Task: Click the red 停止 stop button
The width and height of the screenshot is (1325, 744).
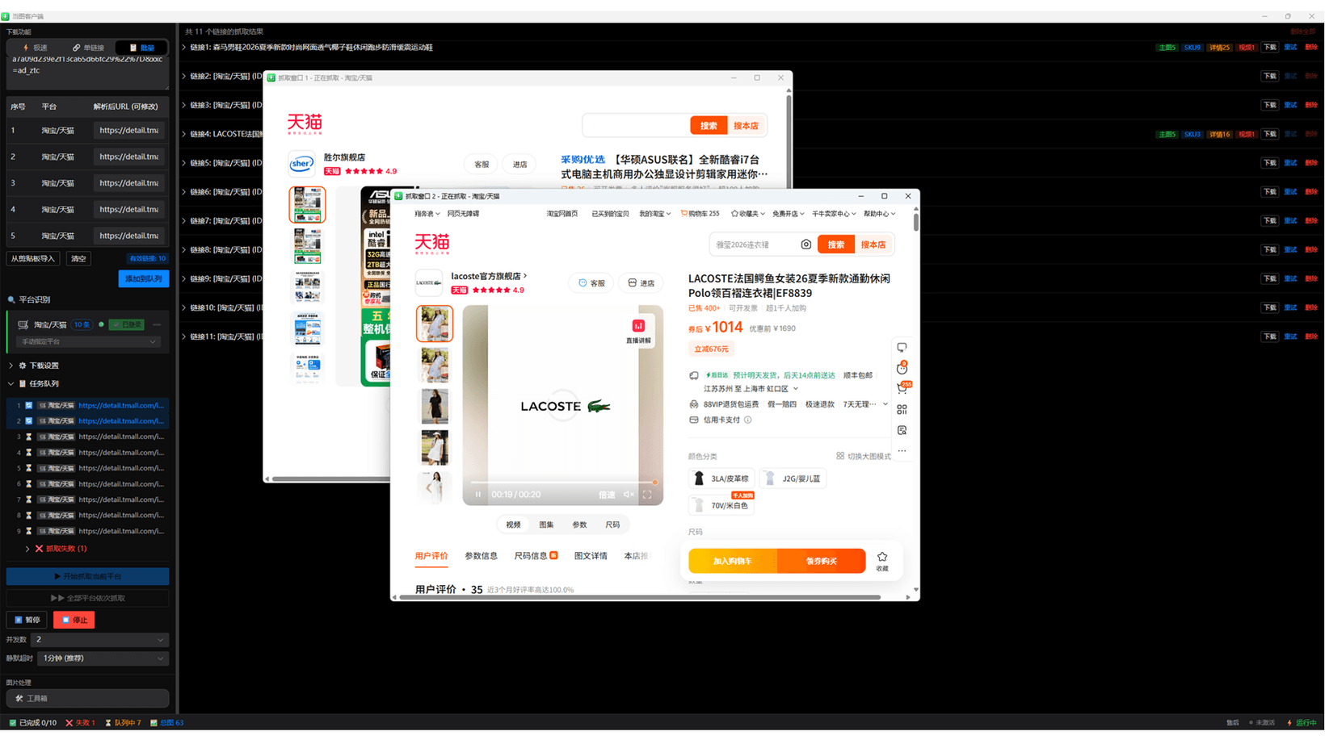Action: click(x=74, y=620)
